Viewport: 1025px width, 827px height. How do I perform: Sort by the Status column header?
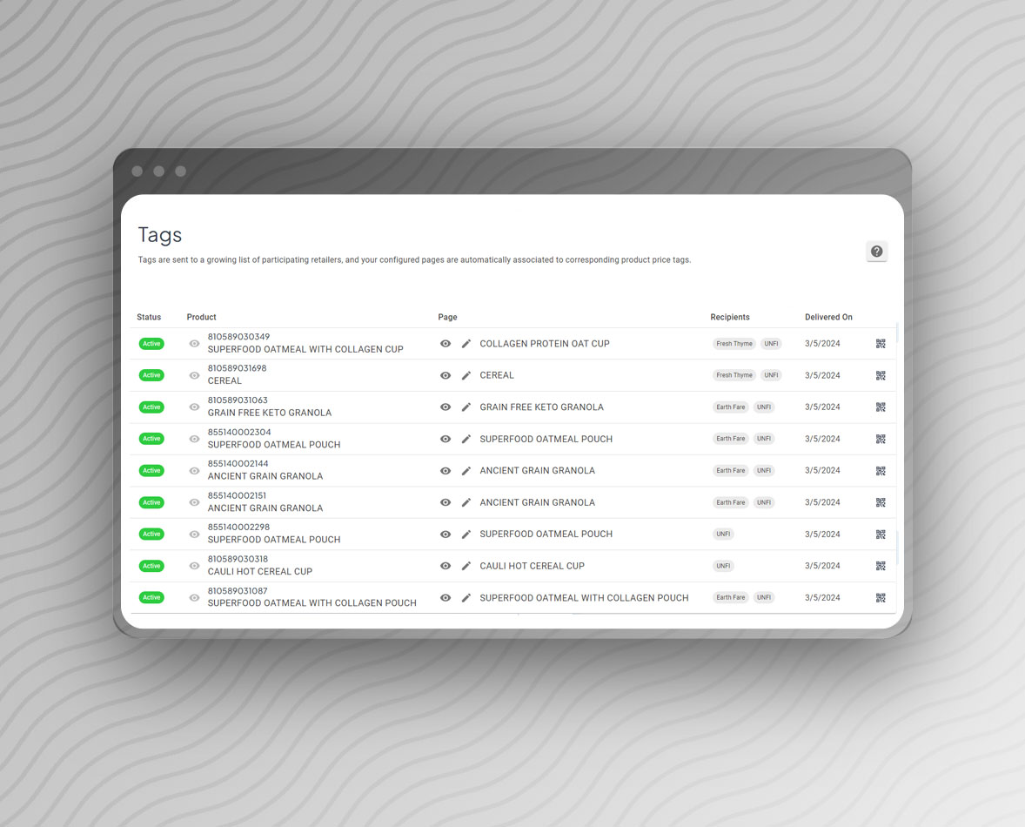point(149,317)
